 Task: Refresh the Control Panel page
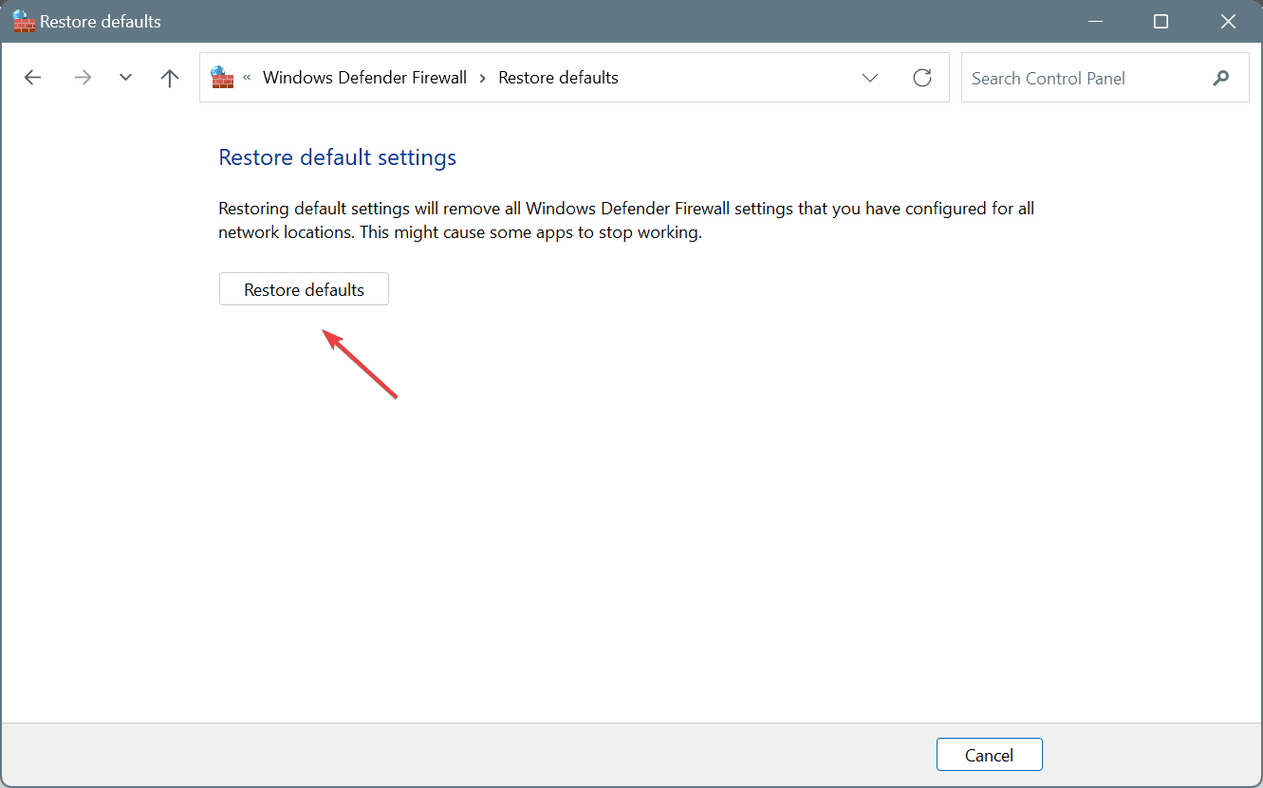(x=922, y=78)
